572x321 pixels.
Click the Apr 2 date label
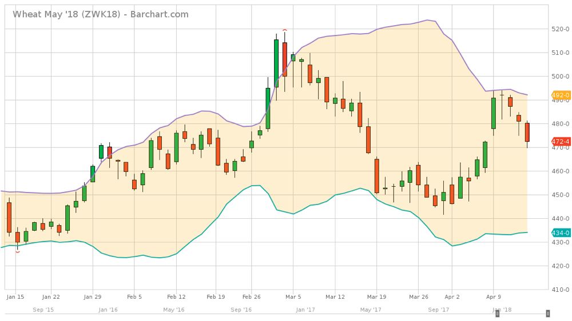(x=452, y=296)
